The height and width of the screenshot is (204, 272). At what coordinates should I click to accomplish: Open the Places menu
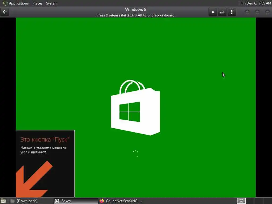tap(37, 3)
